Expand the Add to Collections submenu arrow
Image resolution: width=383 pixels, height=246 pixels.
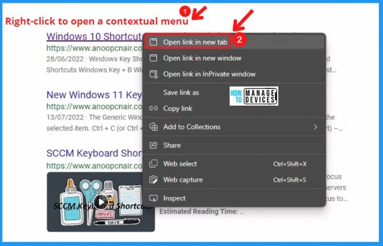tap(315, 127)
